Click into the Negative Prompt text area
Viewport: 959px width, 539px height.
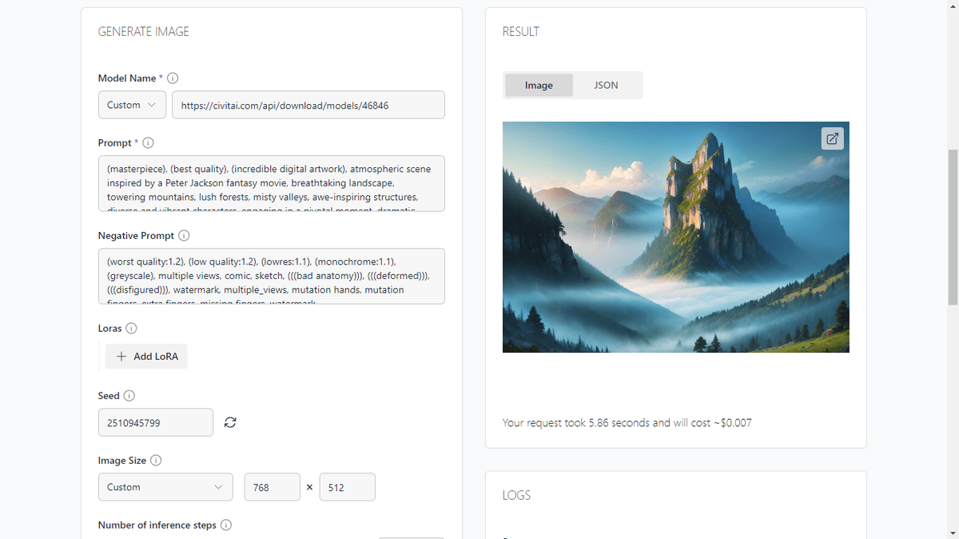[272, 276]
